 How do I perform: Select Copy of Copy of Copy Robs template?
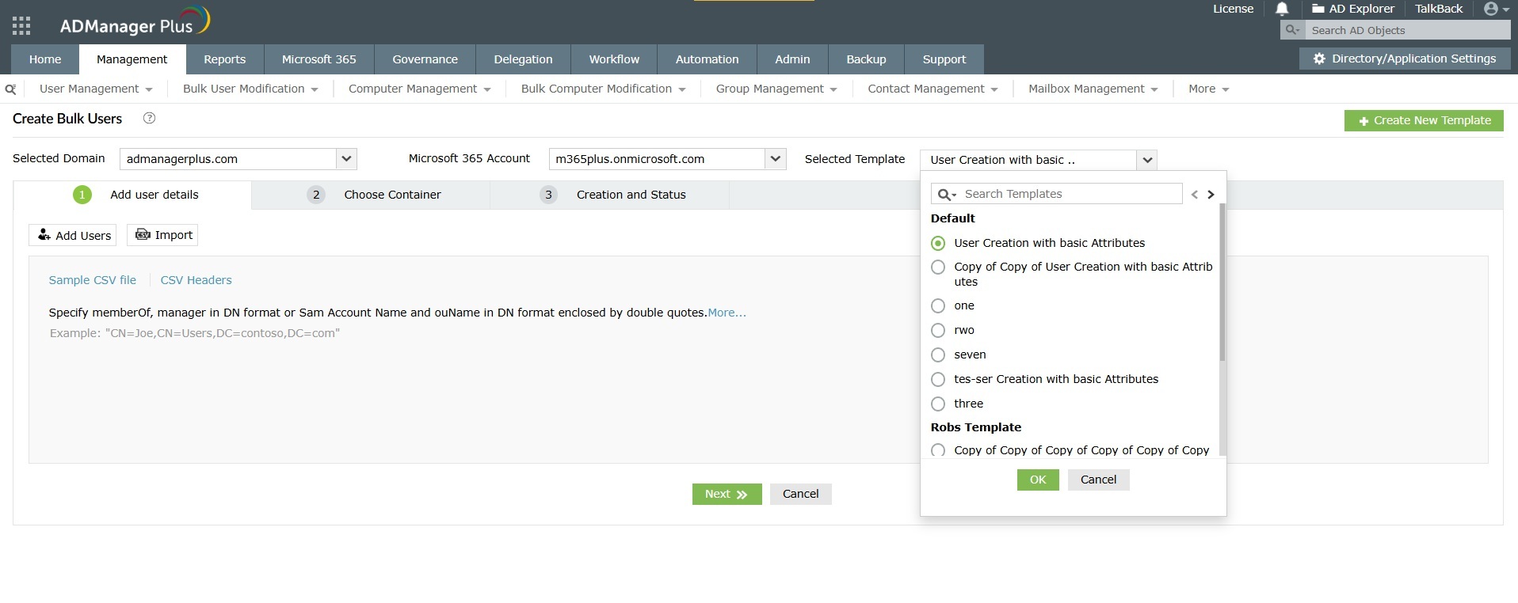coord(938,450)
